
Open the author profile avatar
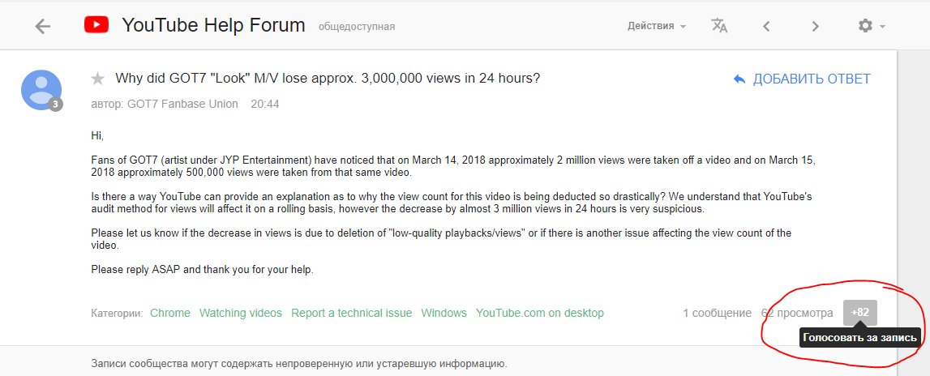[x=41, y=90]
